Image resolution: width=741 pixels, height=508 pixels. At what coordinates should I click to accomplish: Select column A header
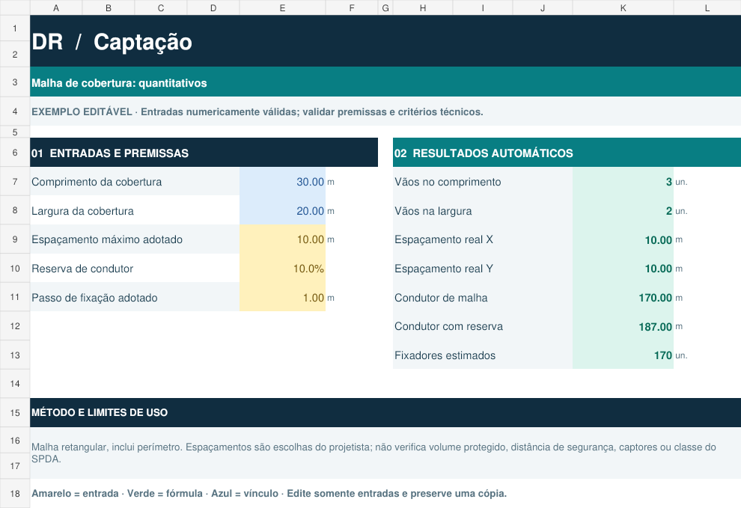(x=56, y=7)
